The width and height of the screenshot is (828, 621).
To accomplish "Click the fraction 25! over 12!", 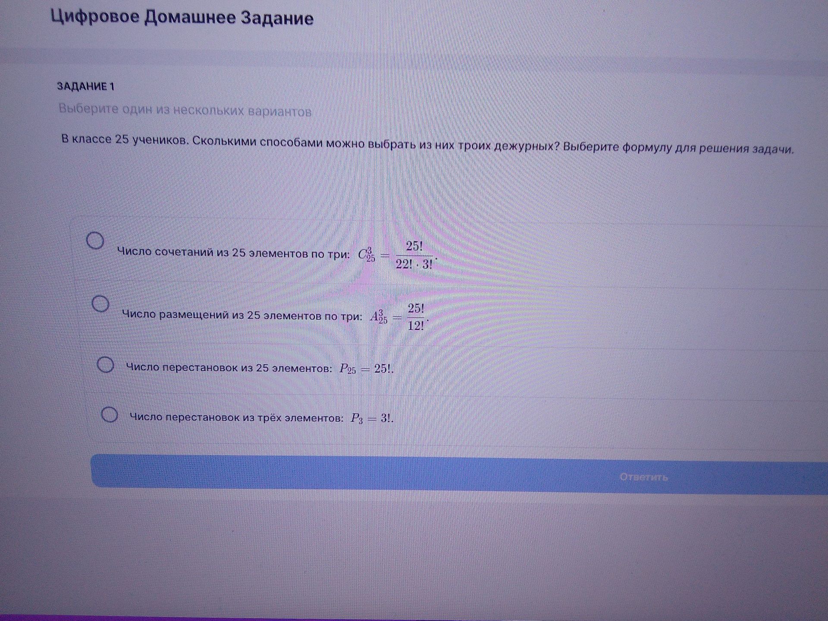I will (x=416, y=317).
